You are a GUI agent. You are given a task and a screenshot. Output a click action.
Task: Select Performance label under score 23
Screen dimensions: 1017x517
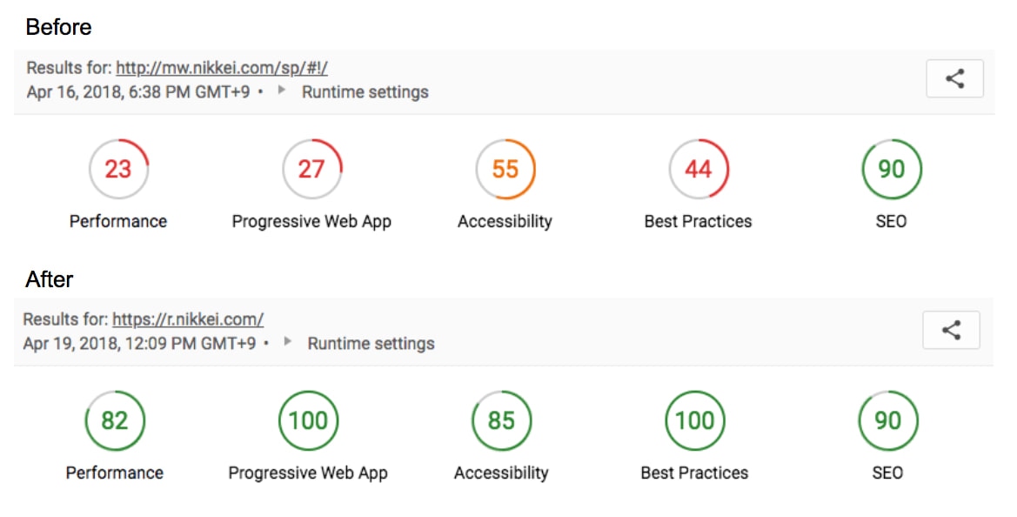pyautogui.click(x=118, y=221)
